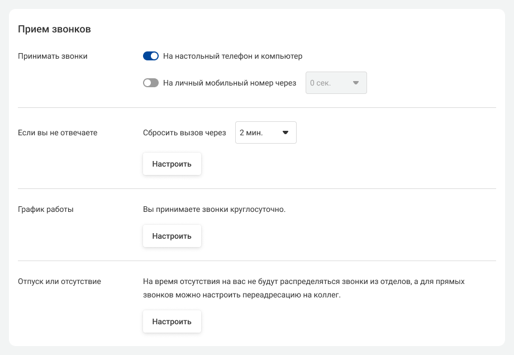Screen dimensions: 514x355
Task: Select the 'График работы' section label
Action: point(46,209)
